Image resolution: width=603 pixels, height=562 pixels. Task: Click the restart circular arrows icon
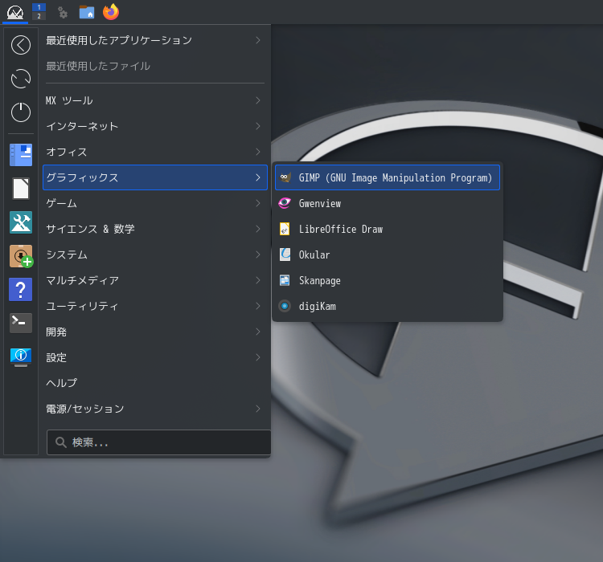click(x=21, y=79)
